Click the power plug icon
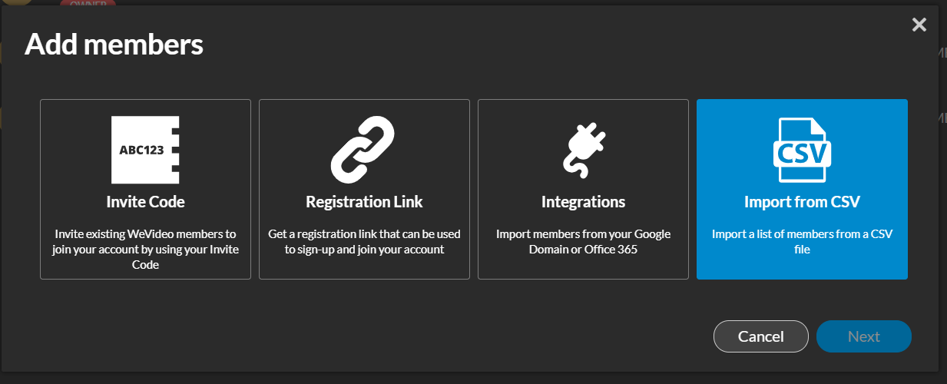 pos(583,149)
